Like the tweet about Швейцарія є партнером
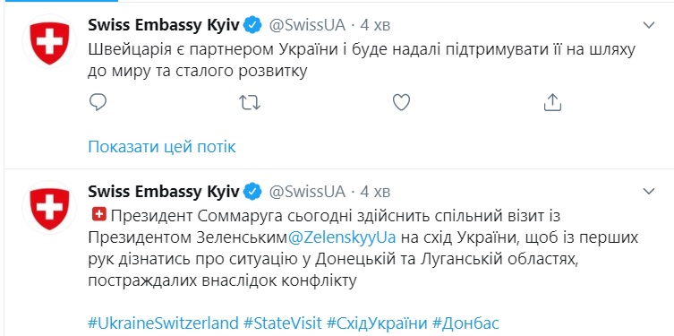Image resolution: width=674 pixels, height=336 pixels. coord(402,102)
